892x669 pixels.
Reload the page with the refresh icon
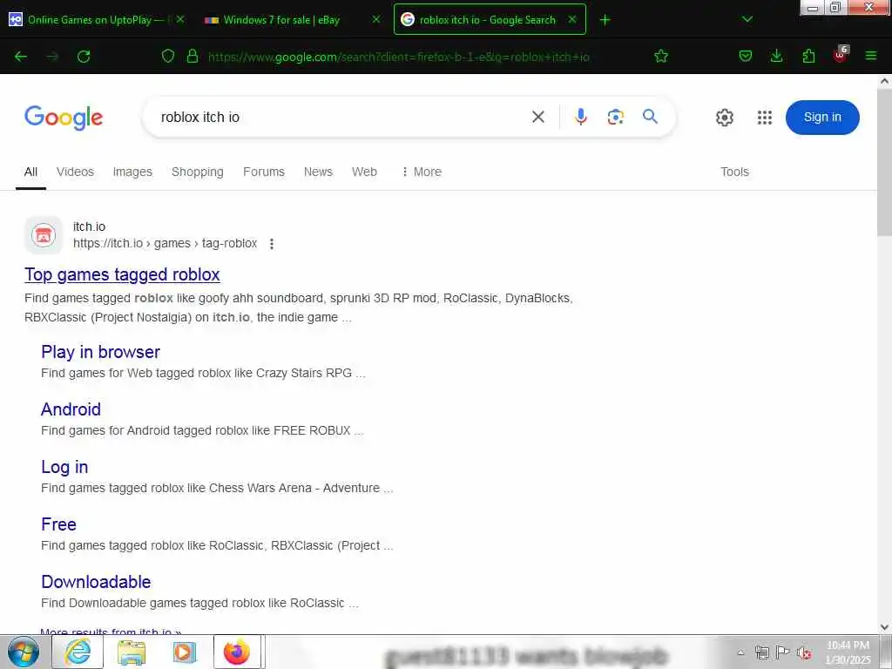pyautogui.click(x=84, y=57)
